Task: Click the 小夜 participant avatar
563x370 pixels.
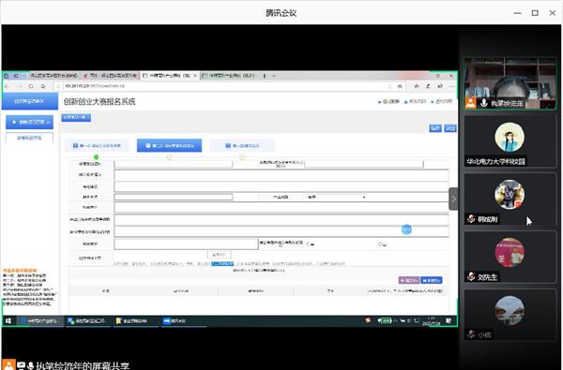Action: pos(510,310)
